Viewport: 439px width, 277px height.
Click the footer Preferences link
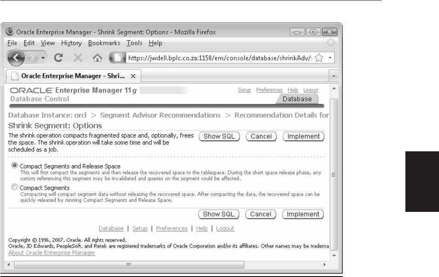click(x=172, y=228)
